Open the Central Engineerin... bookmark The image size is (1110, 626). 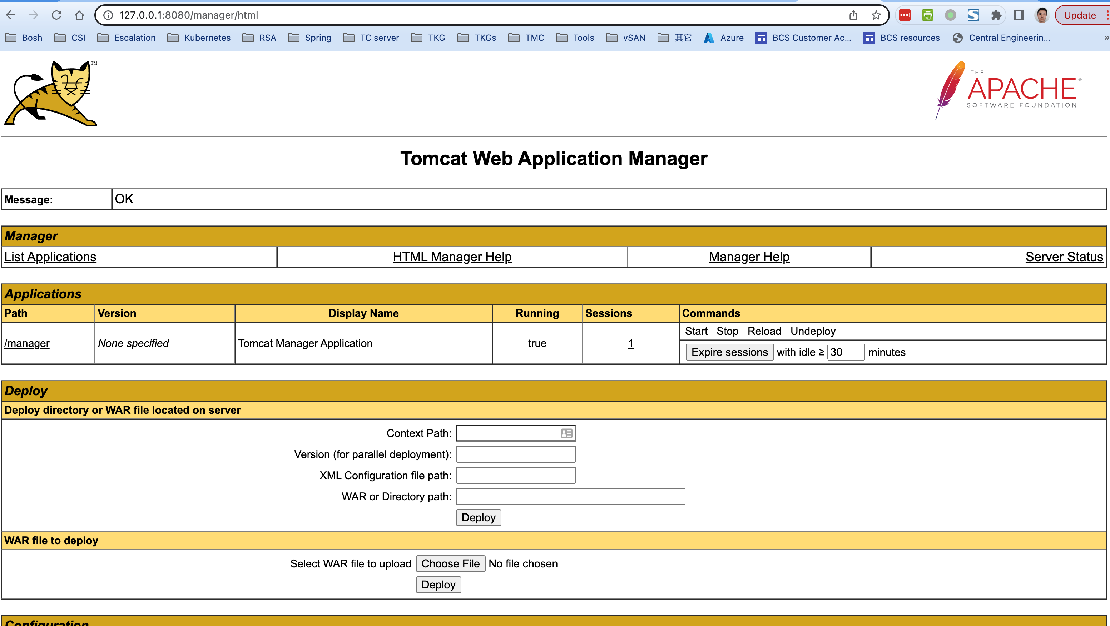pos(1001,38)
